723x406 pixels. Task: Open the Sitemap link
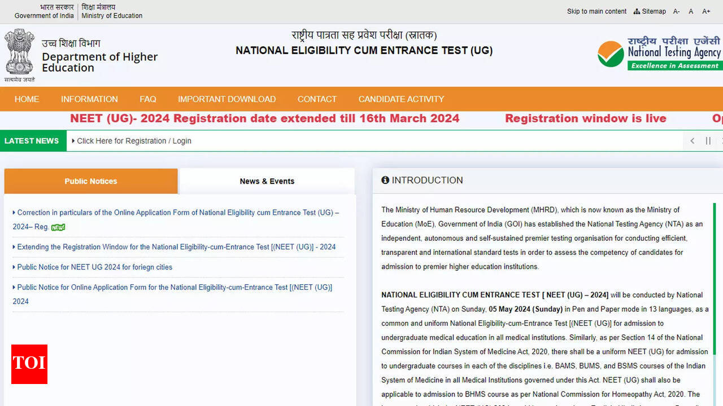650,11
